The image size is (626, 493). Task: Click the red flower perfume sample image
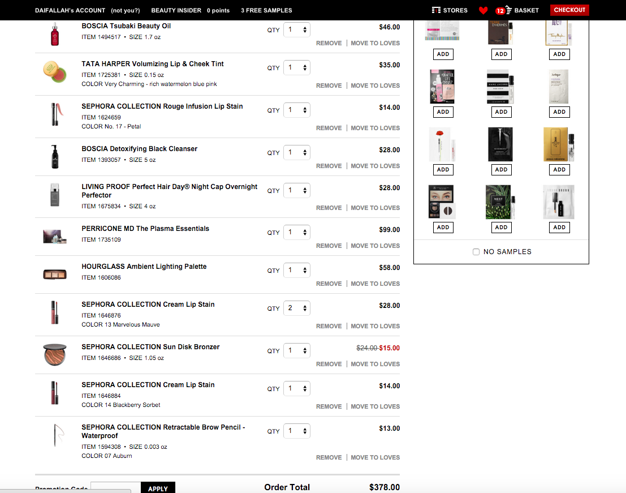coord(443,144)
